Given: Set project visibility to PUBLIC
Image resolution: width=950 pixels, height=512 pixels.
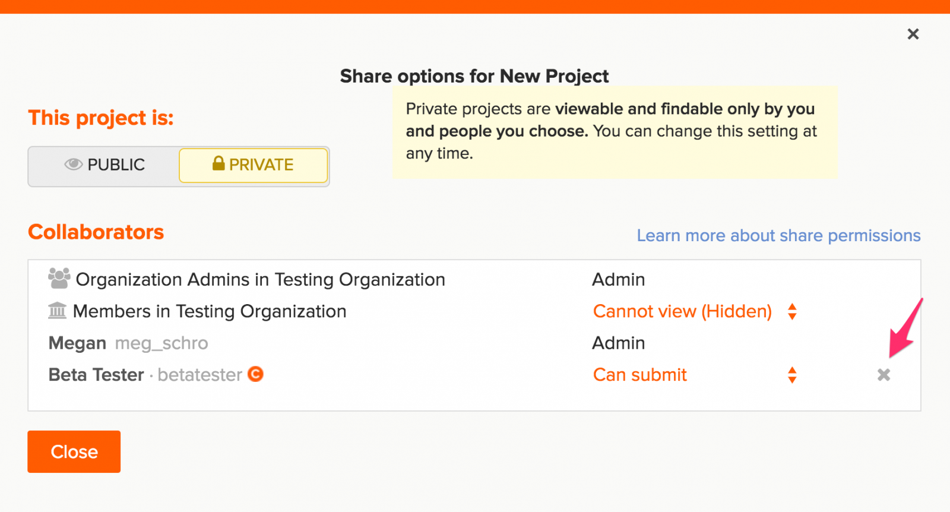Looking at the screenshot, I should pos(104,165).
